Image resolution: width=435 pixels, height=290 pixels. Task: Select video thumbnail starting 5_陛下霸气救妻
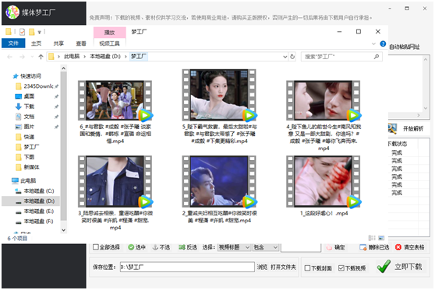pos(219,95)
